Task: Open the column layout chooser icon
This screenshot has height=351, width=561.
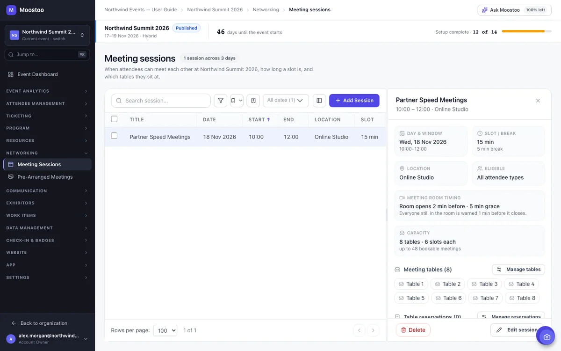Action: (x=319, y=101)
